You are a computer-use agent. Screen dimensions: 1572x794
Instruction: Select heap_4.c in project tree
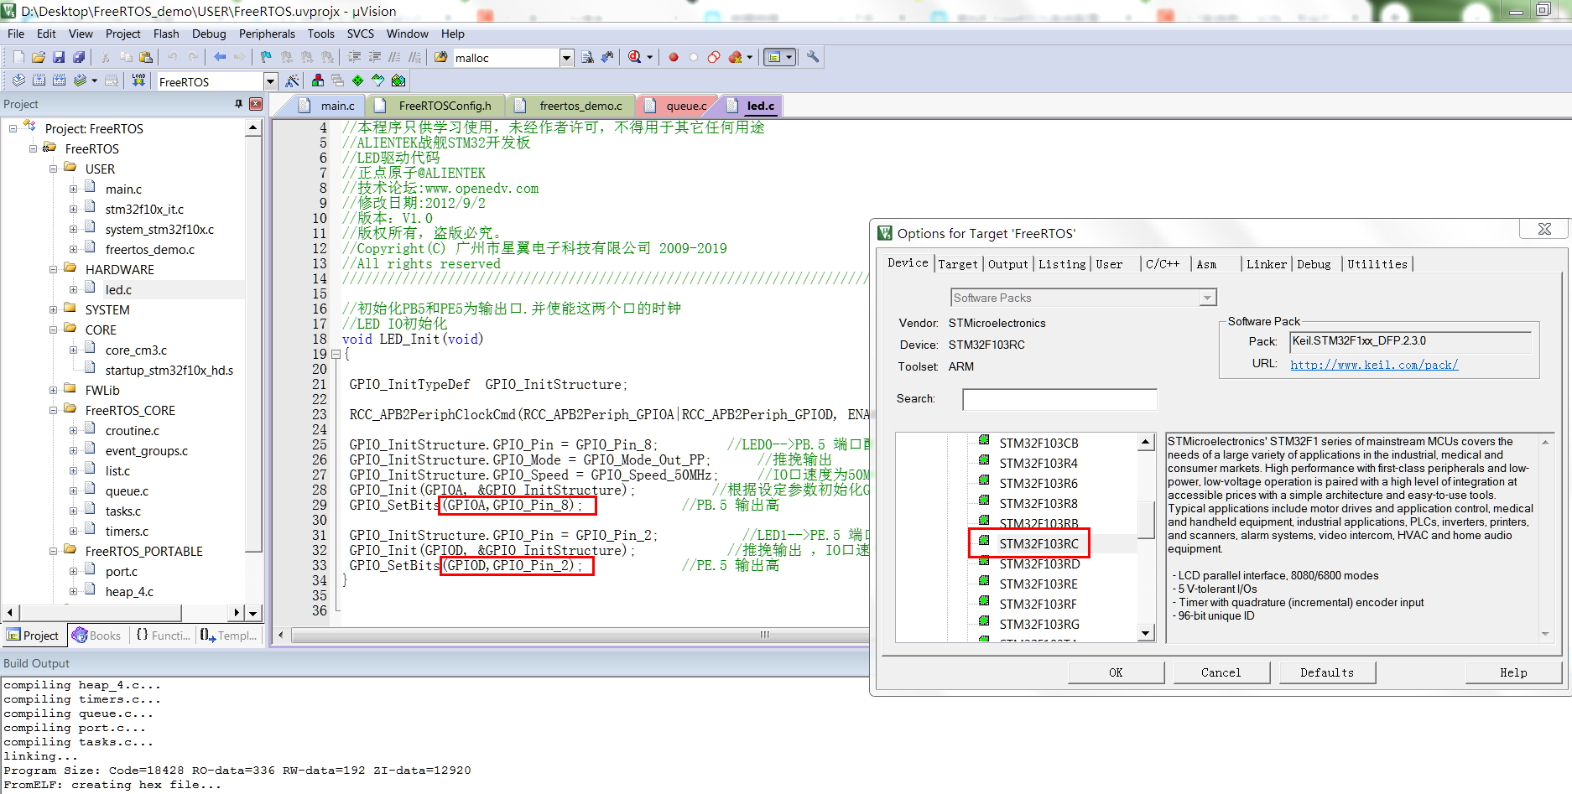pos(129,591)
